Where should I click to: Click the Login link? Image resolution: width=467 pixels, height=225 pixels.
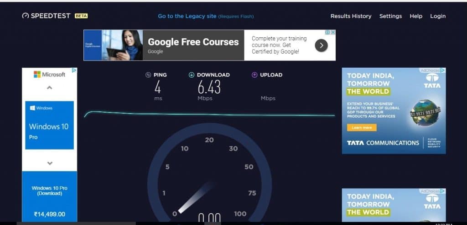tap(438, 16)
